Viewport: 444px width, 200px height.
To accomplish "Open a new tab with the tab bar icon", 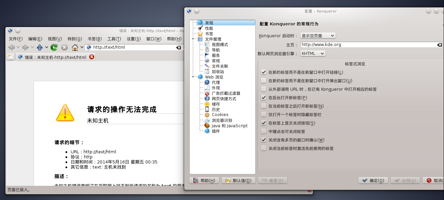I will click(x=11, y=57).
